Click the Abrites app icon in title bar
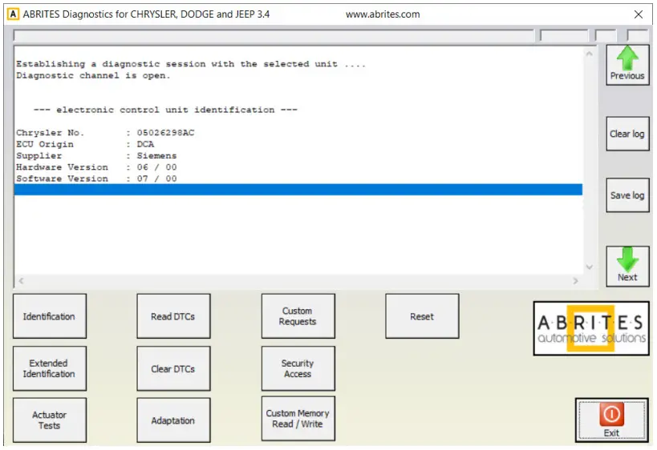Image resolution: width=657 pixels, height=450 pixels. (14, 14)
